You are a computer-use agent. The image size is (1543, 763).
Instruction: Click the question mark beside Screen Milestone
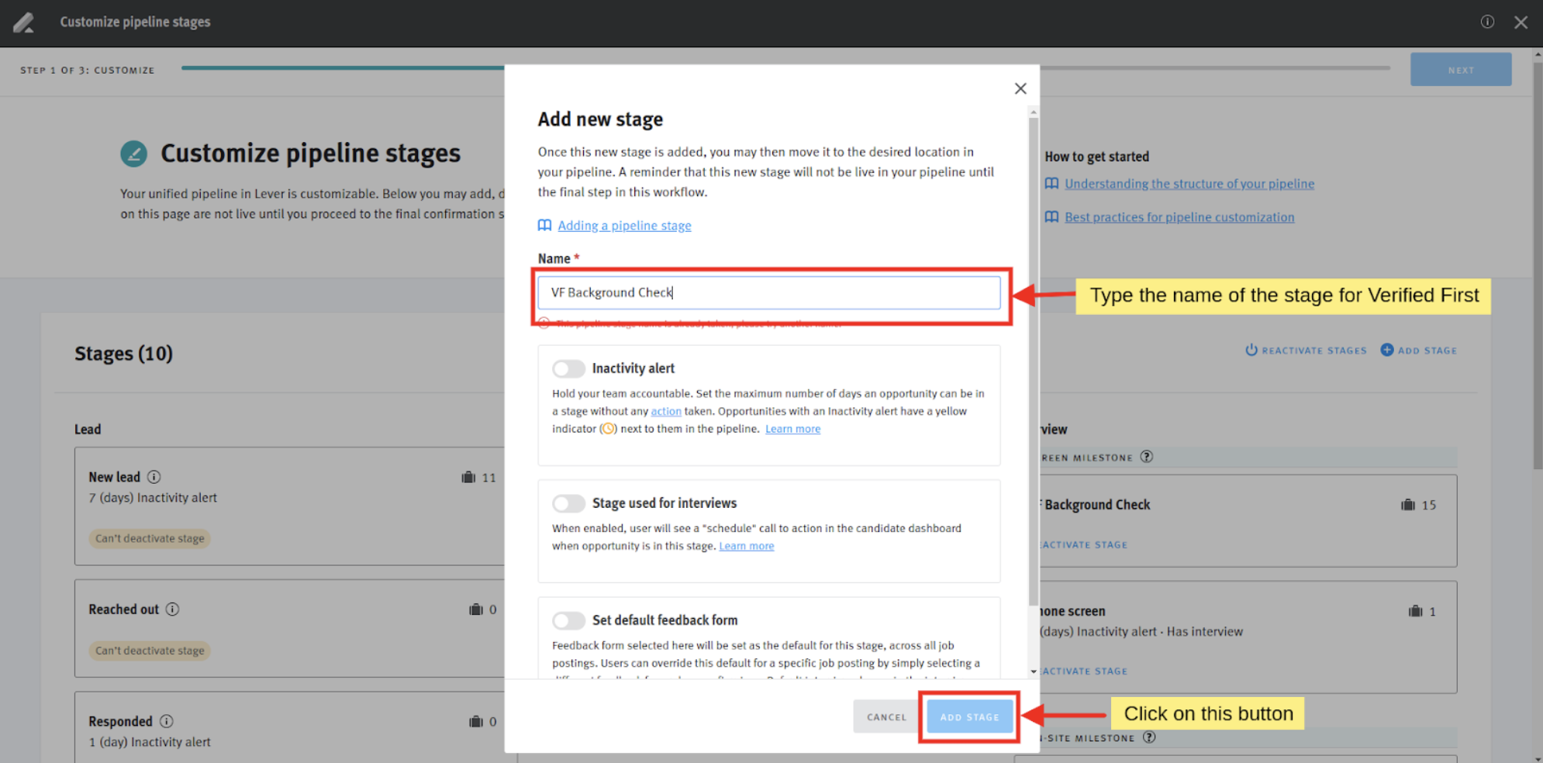(x=1147, y=457)
